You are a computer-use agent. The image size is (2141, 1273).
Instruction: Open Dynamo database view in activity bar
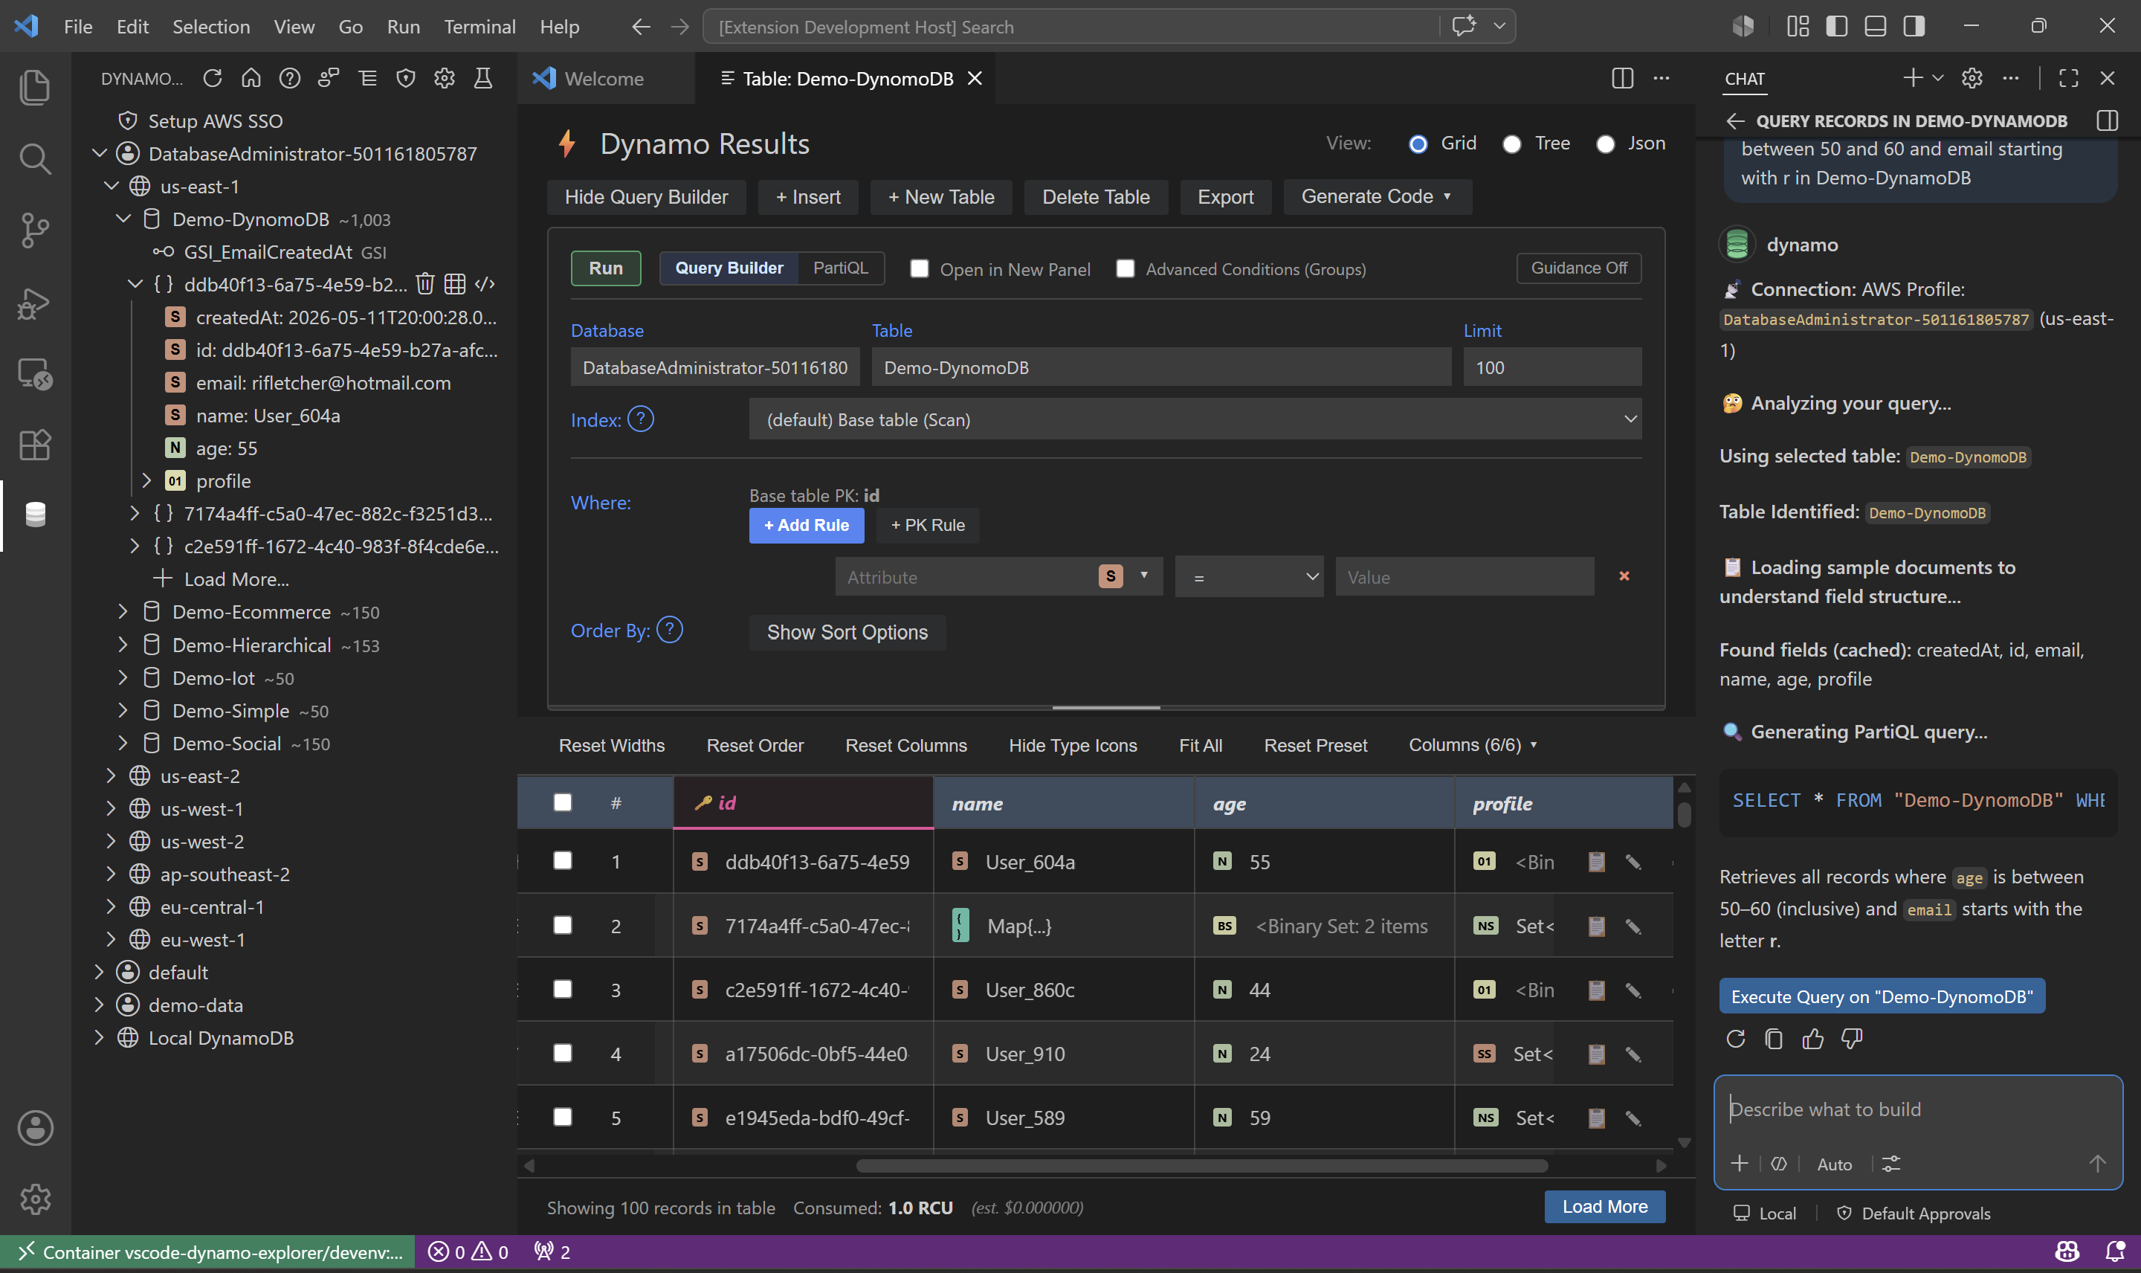35,515
